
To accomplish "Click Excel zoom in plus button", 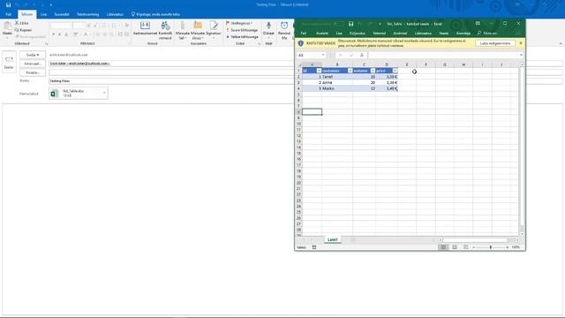I will click(x=508, y=247).
